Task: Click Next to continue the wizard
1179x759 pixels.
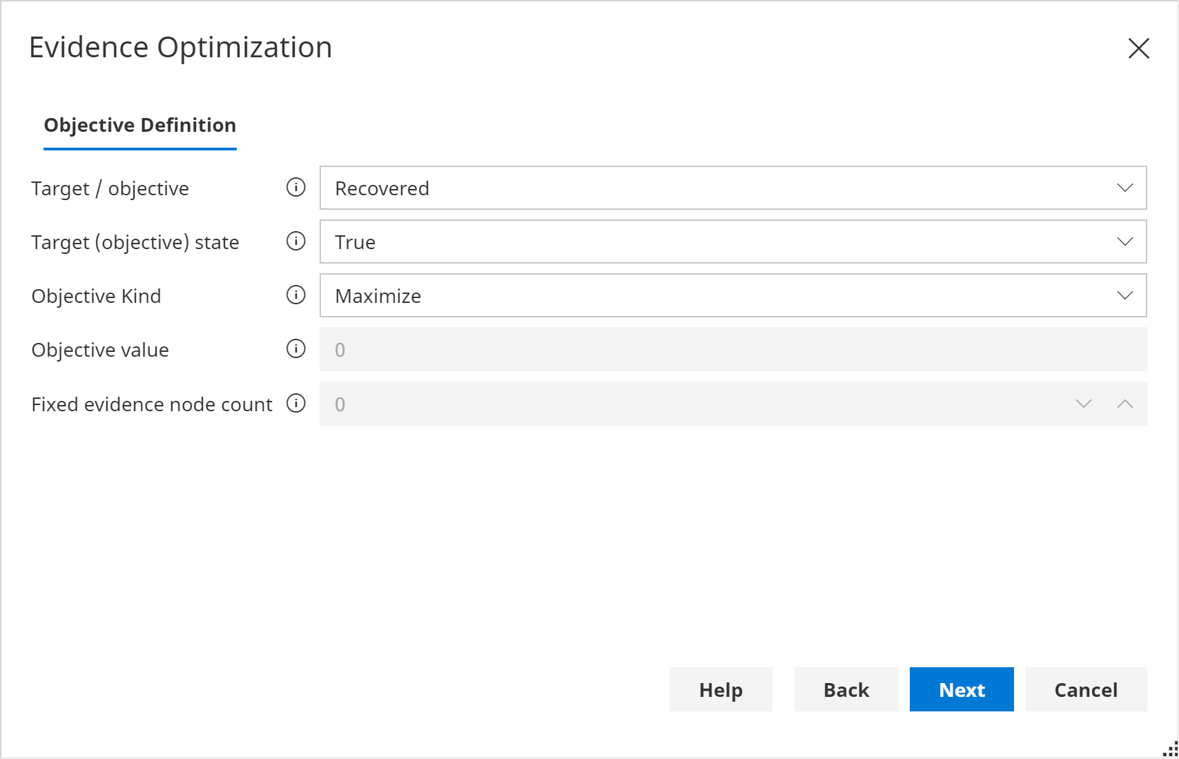Action: 961,689
